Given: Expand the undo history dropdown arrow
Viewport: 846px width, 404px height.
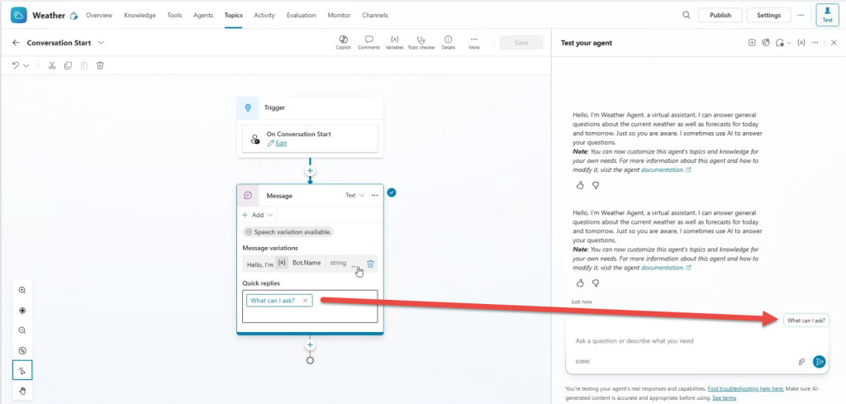Looking at the screenshot, I should point(26,65).
